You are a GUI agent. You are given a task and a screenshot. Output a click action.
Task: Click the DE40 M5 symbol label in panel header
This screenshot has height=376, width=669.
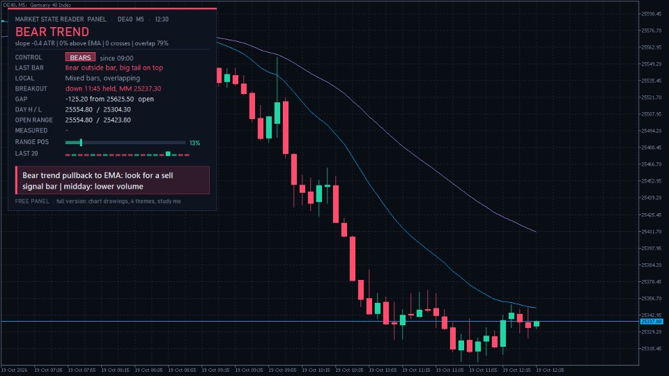(130, 19)
